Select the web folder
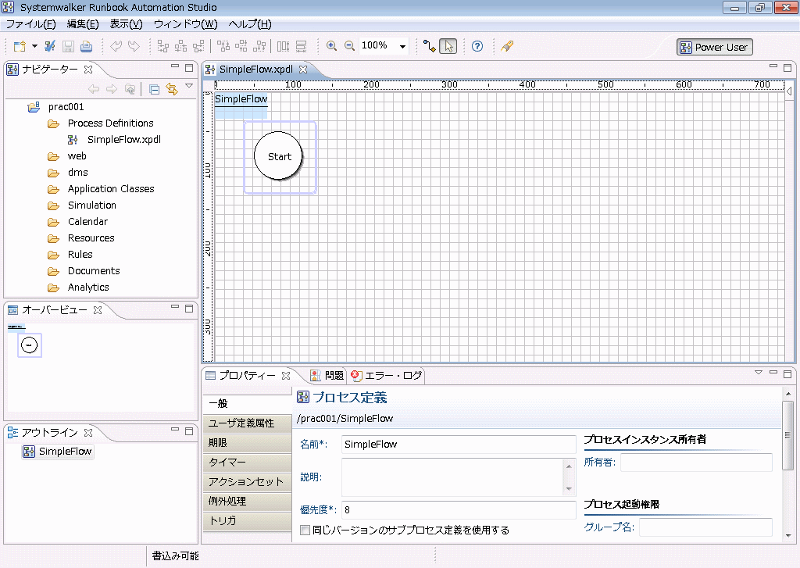This screenshot has height=568, width=800. (x=77, y=155)
